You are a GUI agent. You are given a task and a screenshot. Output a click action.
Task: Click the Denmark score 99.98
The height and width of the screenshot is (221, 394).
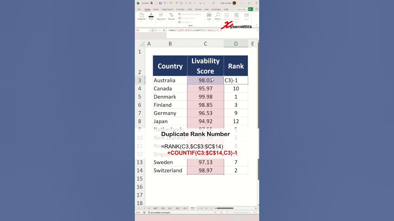pyautogui.click(x=205, y=97)
